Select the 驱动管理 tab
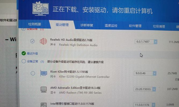179x107 pixels. (x=62, y=25)
